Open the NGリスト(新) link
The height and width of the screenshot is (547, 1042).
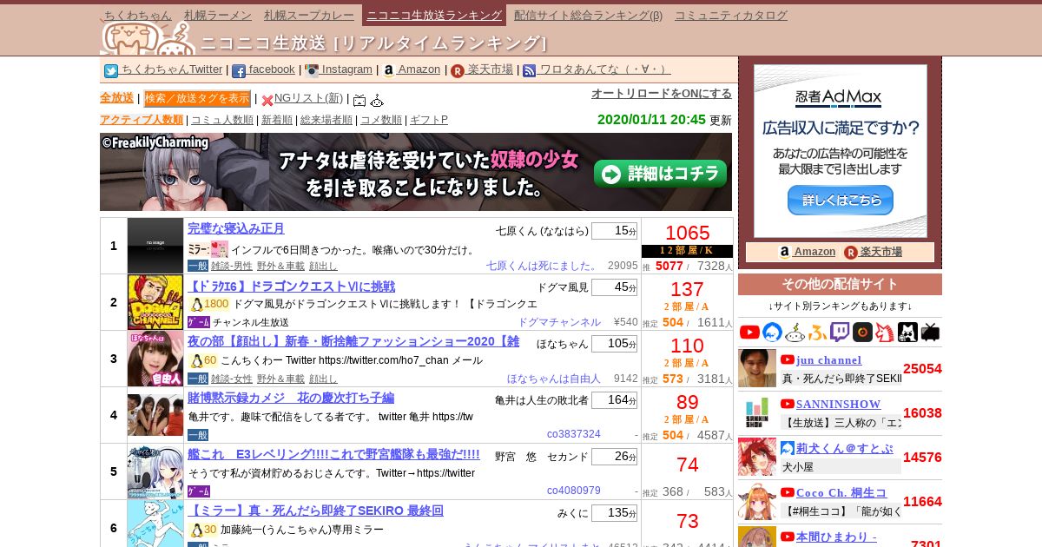coord(308,98)
